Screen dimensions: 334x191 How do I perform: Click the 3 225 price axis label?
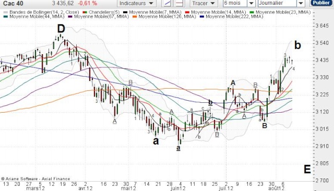point(322,94)
